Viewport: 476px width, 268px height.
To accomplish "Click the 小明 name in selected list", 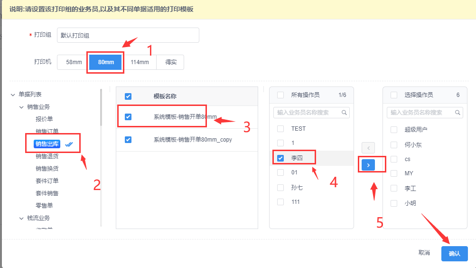I will click(x=410, y=203).
